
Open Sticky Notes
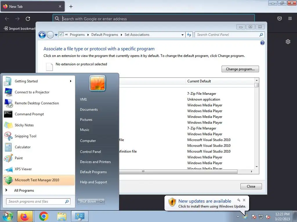coord(39,125)
